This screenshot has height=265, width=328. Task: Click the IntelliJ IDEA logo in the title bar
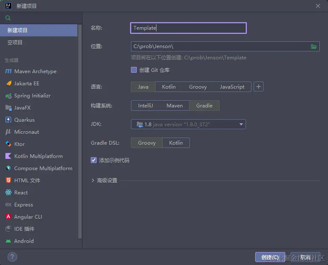point(8,6)
